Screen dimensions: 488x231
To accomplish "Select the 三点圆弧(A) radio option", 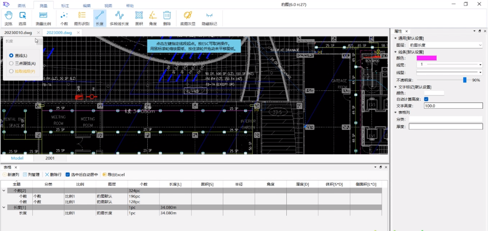I will 12,63.
